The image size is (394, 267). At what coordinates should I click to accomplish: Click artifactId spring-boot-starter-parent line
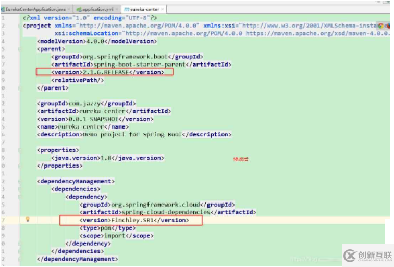point(141,65)
